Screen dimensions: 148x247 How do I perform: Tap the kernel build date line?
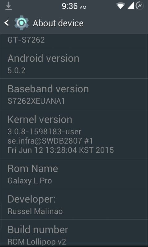(x=60, y=150)
